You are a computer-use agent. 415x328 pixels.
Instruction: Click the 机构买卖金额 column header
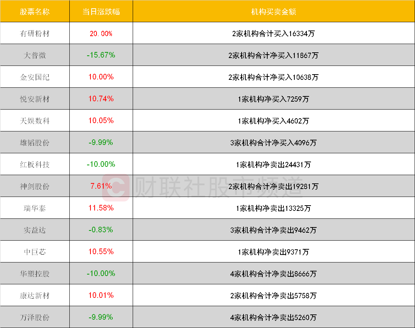274,12
